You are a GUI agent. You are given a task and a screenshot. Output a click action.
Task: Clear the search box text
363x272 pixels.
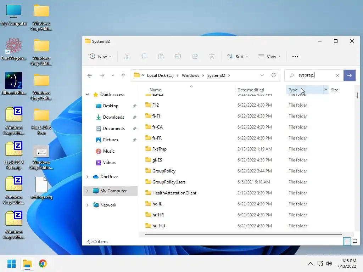pos(337,75)
